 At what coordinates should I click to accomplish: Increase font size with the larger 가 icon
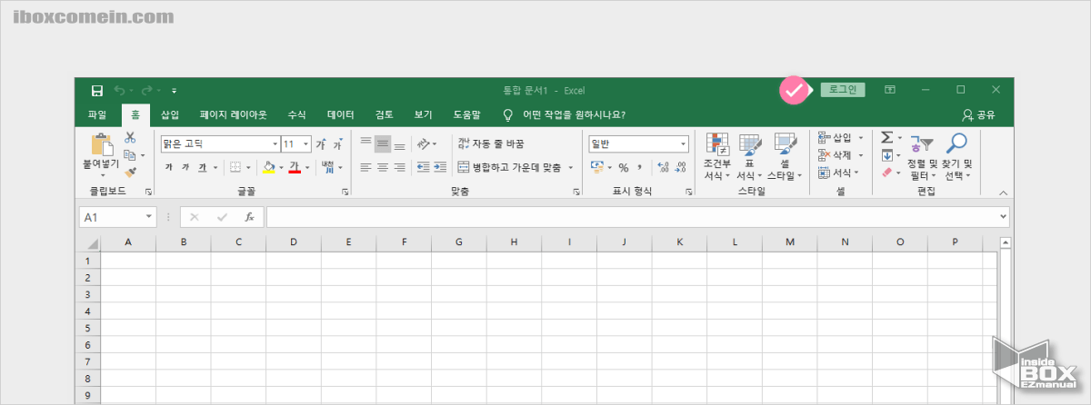click(320, 144)
